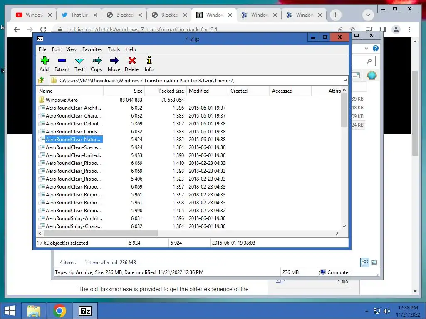Open the Favorites menu in 7-Zip

92,49
